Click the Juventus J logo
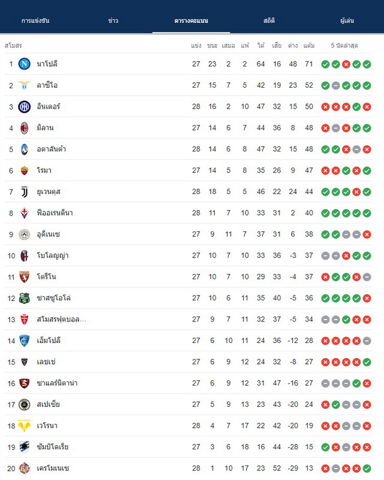The image size is (384, 480). click(x=24, y=192)
